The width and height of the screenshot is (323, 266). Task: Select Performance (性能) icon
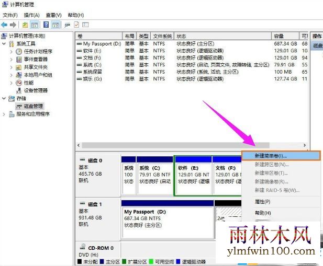click(x=19, y=83)
